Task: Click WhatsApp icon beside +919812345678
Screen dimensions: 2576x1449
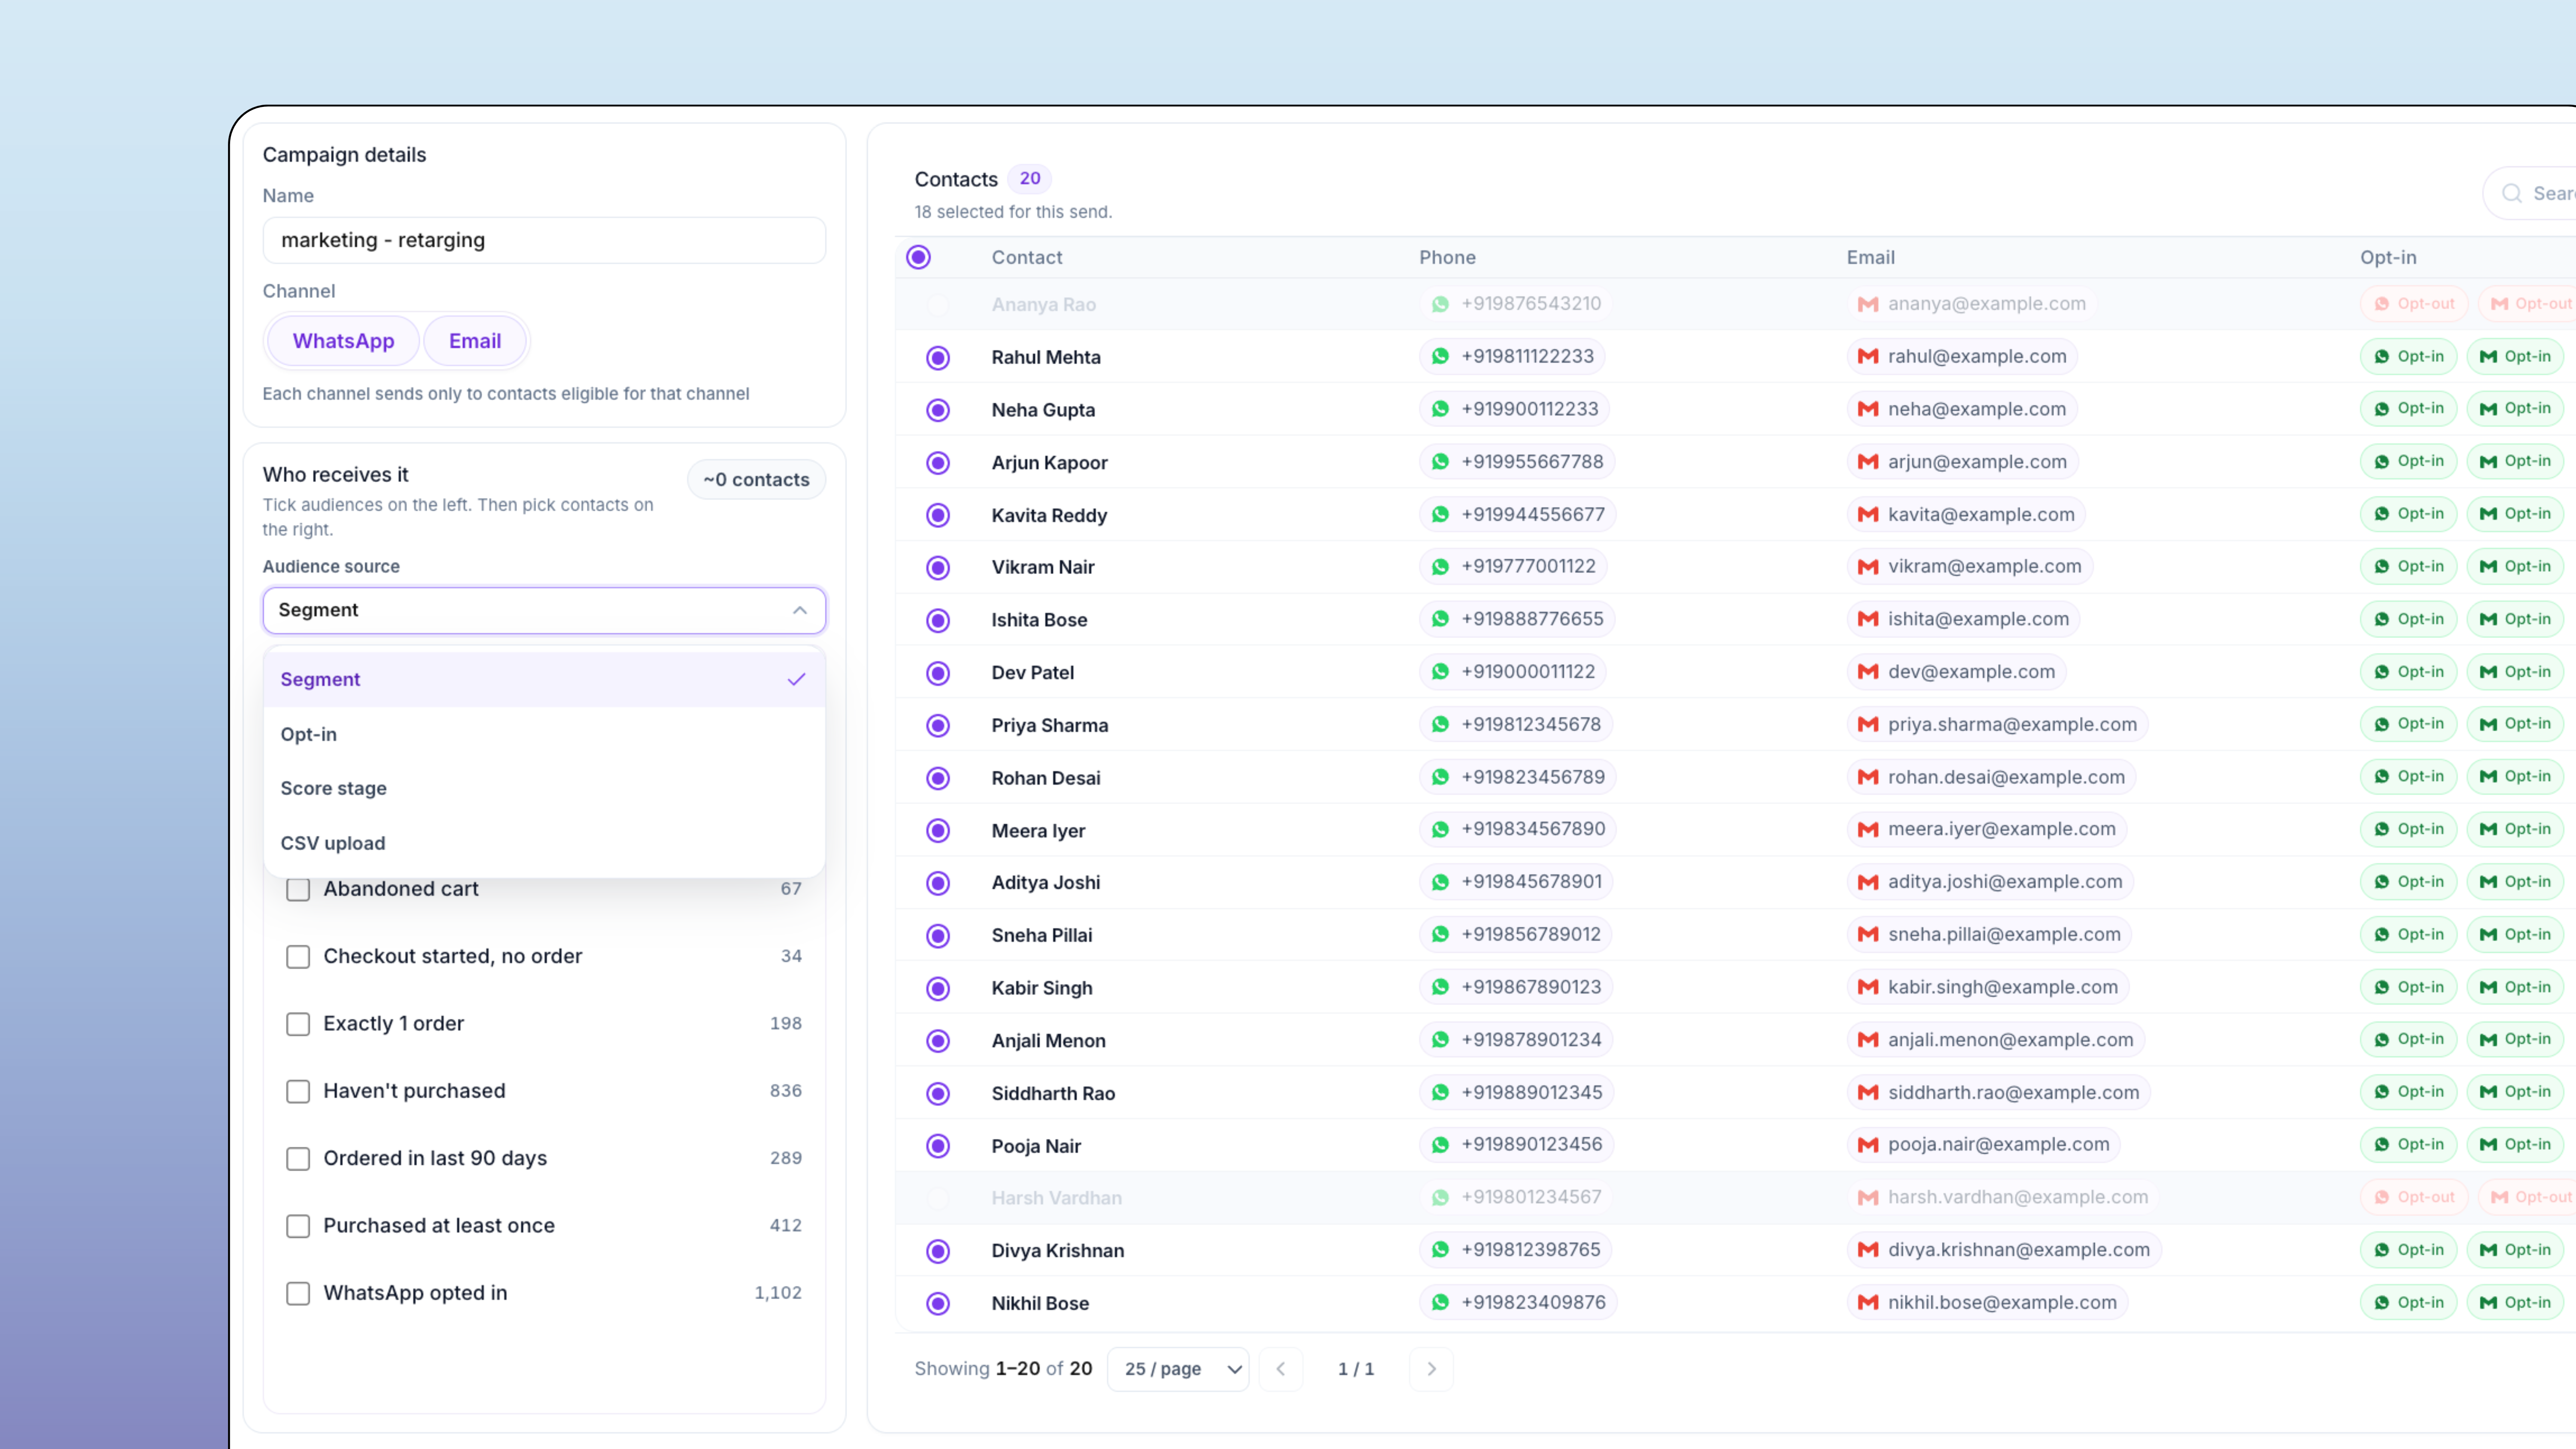Action: pyautogui.click(x=1440, y=724)
